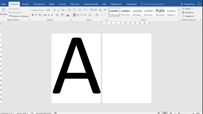Viewport: 203px width, 114px height.
Task: Align text left
Action: tap(75, 15)
